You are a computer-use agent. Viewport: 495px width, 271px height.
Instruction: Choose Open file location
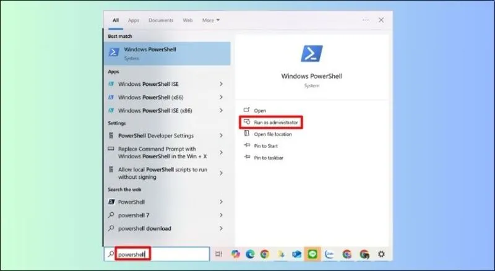[x=273, y=134]
